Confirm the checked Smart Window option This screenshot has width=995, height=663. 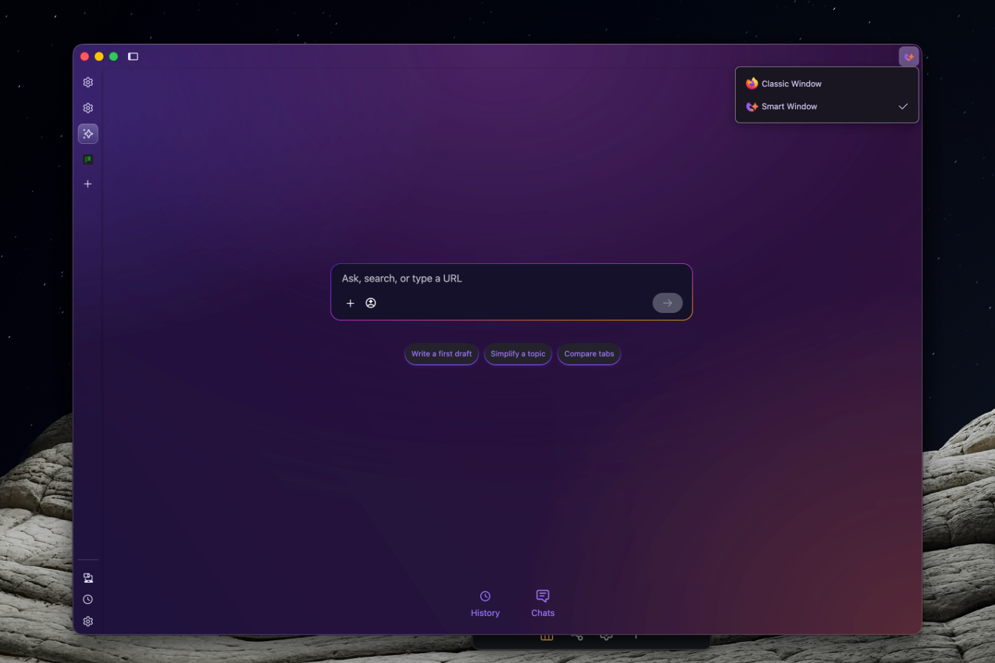(789, 106)
